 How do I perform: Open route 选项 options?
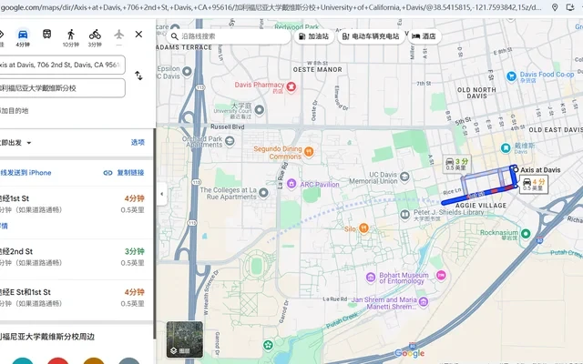tap(138, 142)
